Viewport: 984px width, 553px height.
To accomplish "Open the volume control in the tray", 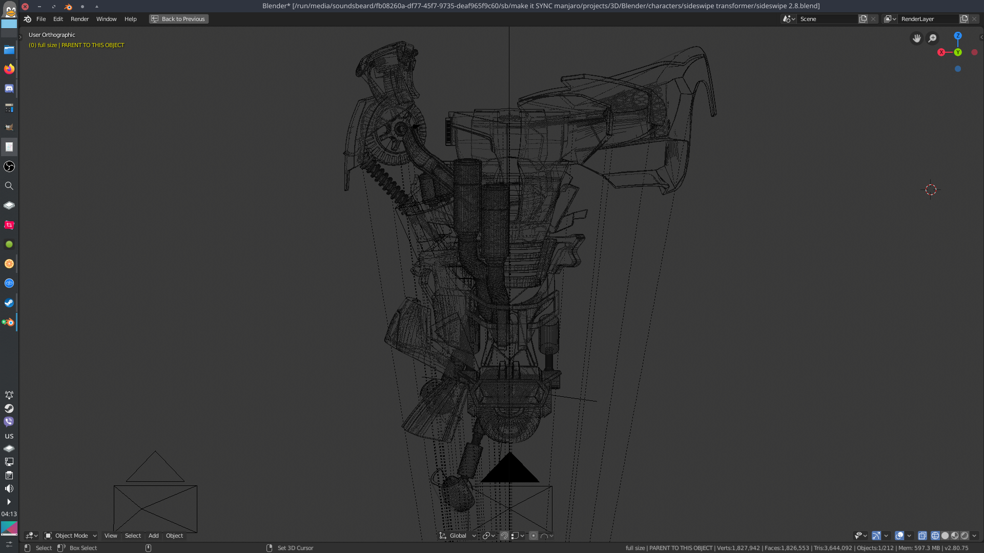I will pyautogui.click(x=9, y=488).
